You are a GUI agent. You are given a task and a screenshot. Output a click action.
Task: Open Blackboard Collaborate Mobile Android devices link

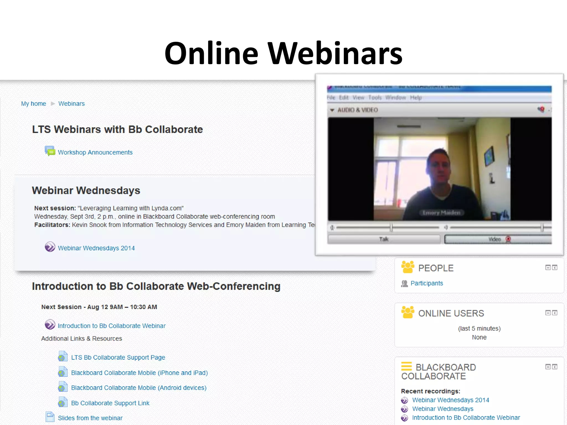point(139,388)
